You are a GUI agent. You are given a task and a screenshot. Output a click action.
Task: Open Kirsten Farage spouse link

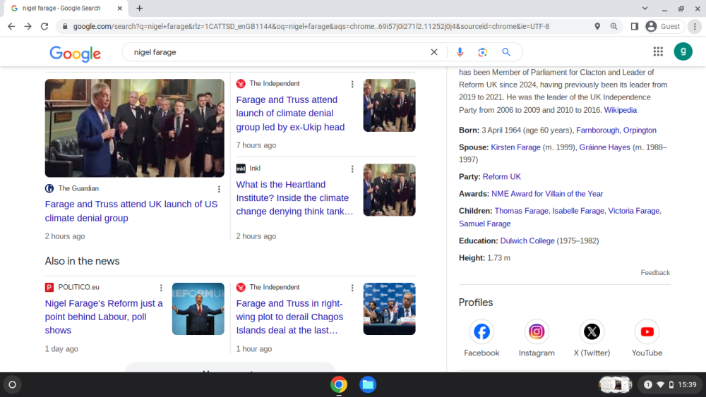[515, 147]
